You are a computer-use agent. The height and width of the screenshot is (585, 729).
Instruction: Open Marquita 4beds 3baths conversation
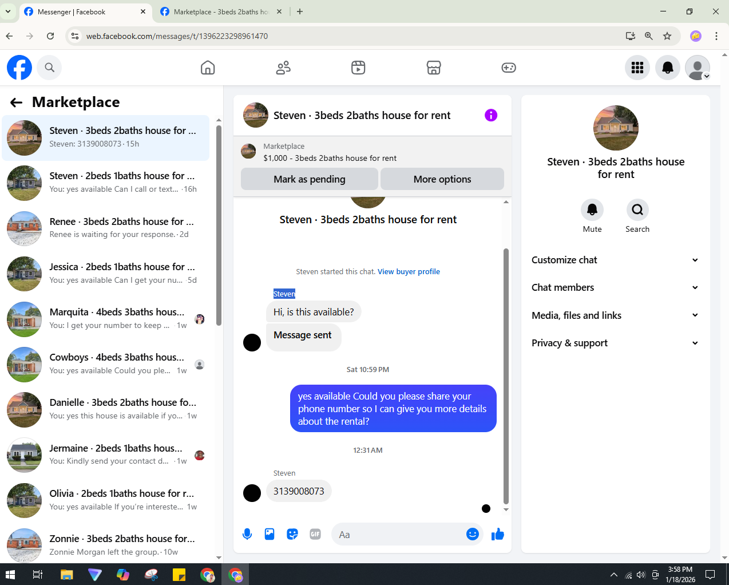106,319
